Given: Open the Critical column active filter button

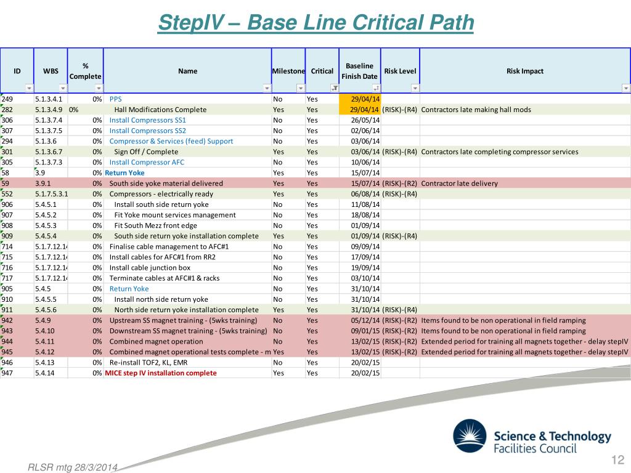Looking at the screenshot, I should point(335,88).
